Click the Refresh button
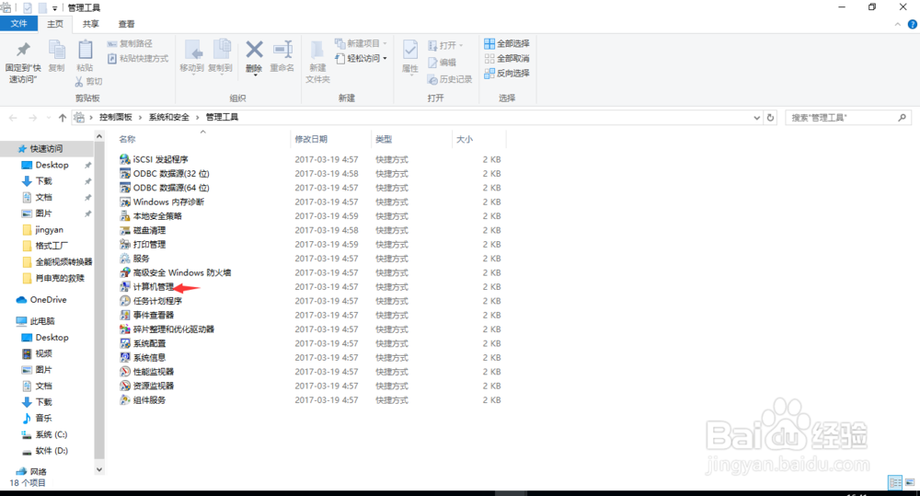Screen dimensions: 920x496 (770, 118)
